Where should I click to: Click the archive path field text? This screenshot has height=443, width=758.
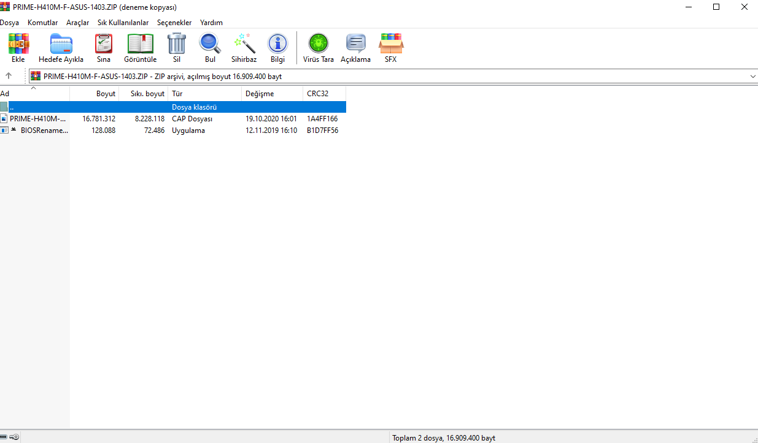163,76
